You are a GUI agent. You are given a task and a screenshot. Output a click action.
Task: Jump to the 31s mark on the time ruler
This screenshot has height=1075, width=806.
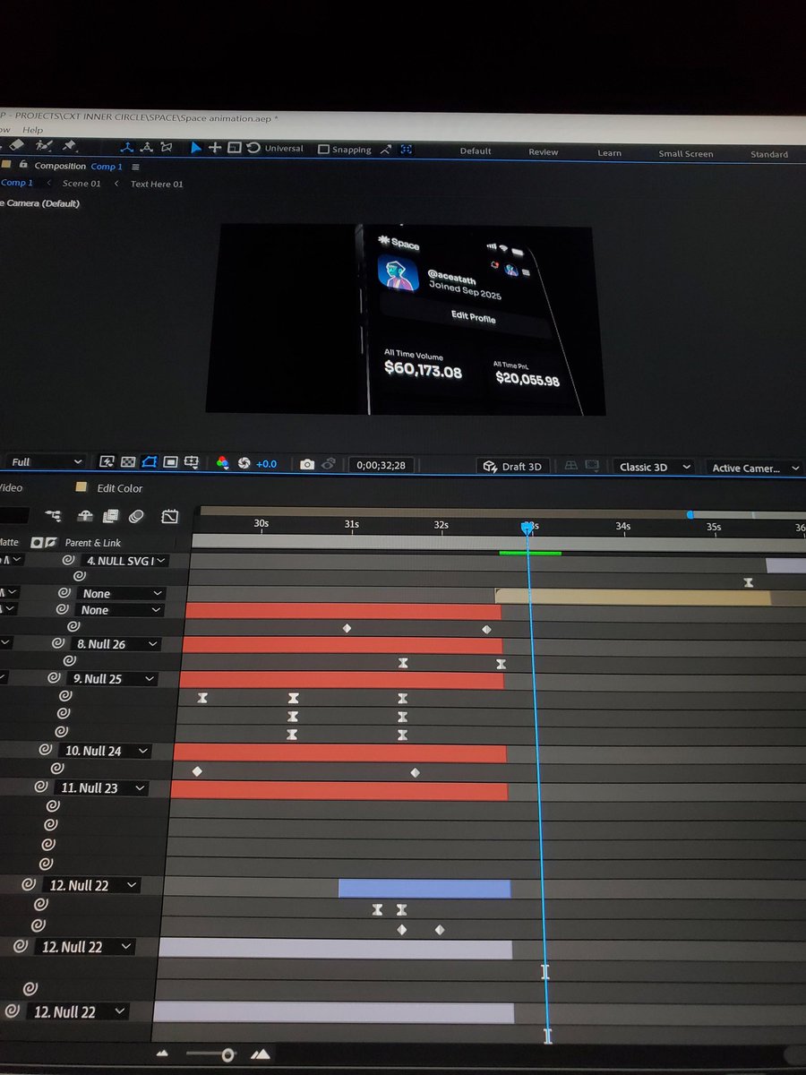pyautogui.click(x=352, y=524)
